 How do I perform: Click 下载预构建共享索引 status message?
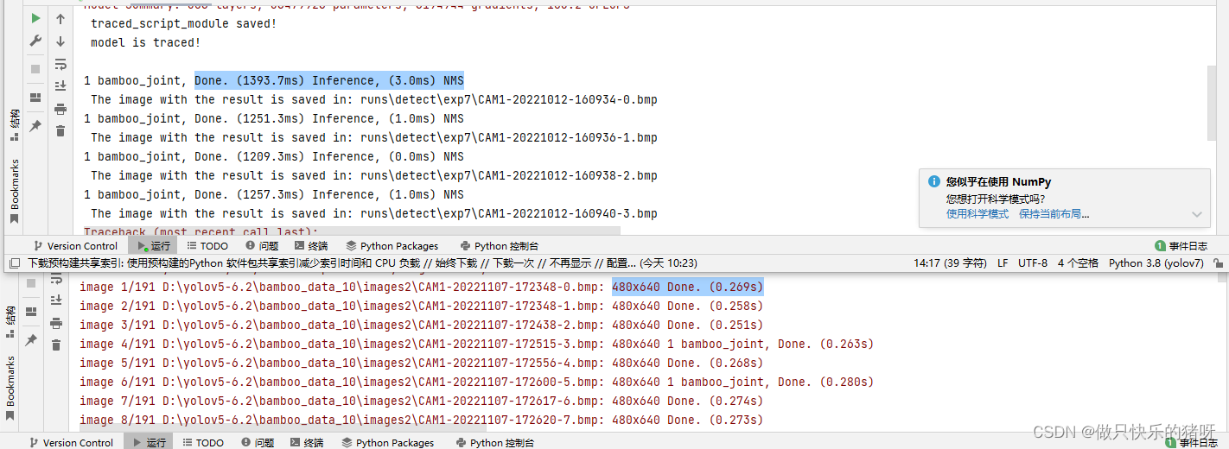363,263
